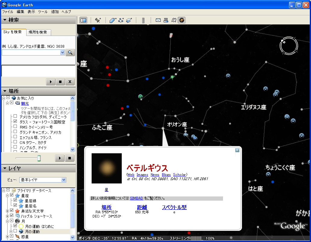Click the 距離 heading link
This screenshot has height=242, width=311.
[142, 207]
